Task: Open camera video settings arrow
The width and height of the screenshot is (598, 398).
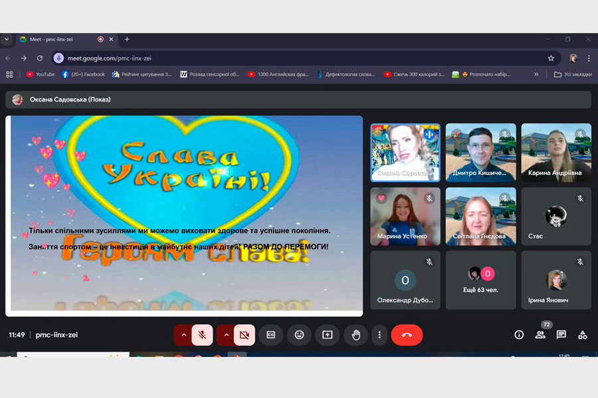Action: tap(226, 335)
